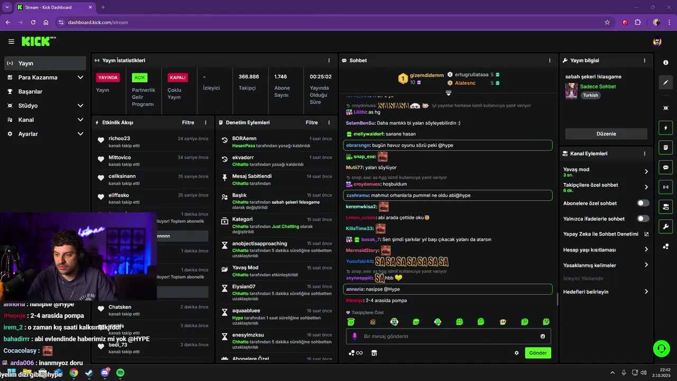
Task: Open Hedefleri belirleyin arrow
Action: click(646, 292)
